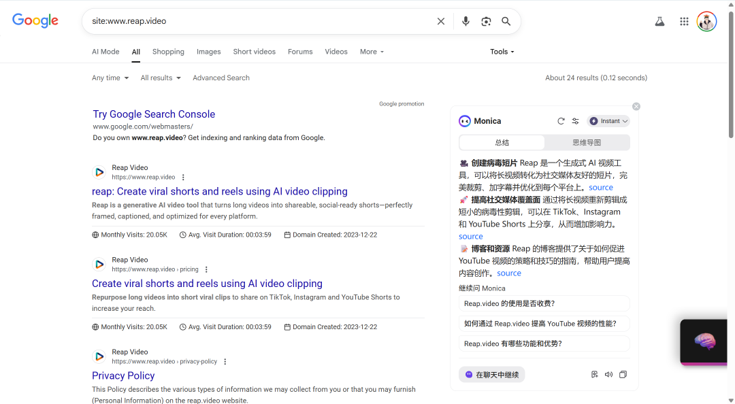
Task: Click the Google logo
Action: [x=35, y=21]
